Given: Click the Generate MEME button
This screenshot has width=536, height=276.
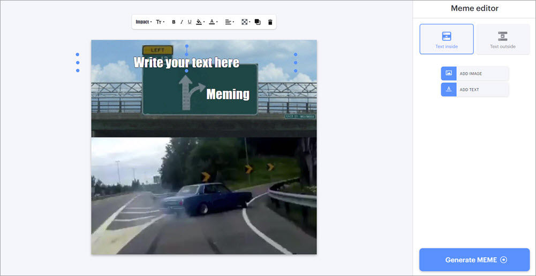Looking at the screenshot, I should point(474,259).
